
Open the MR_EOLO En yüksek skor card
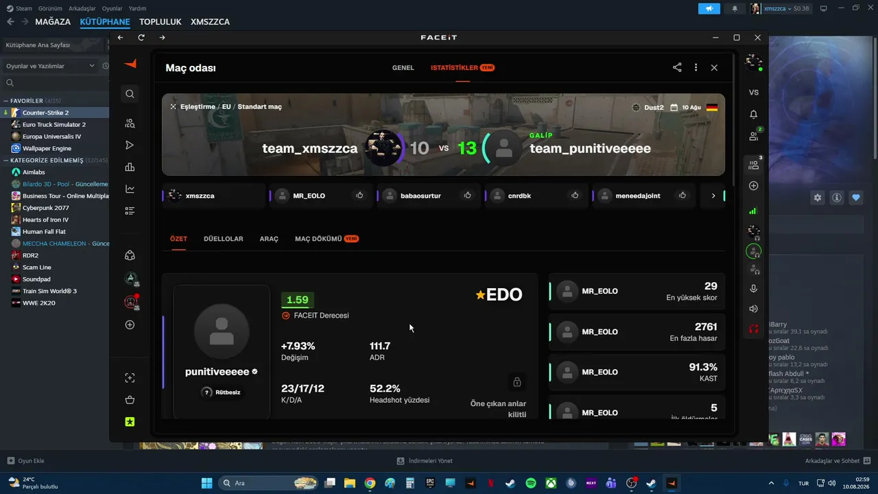[x=637, y=291]
